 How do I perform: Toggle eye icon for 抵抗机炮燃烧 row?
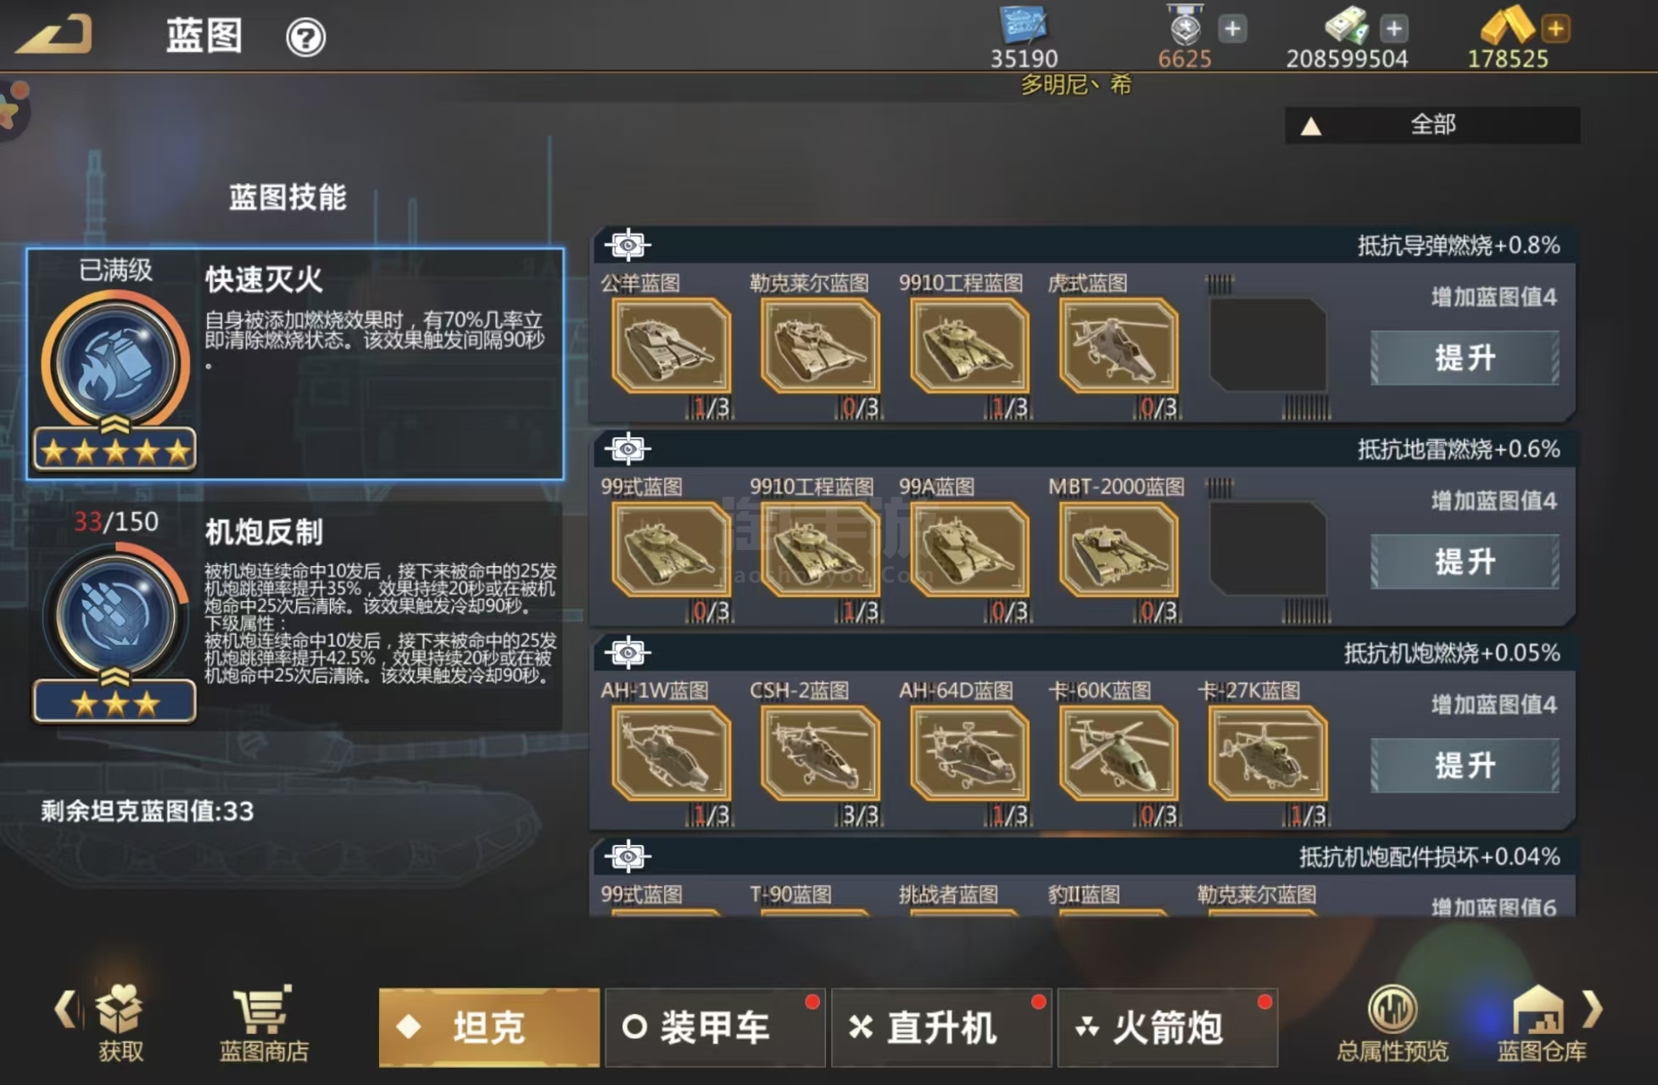click(x=628, y=653)
